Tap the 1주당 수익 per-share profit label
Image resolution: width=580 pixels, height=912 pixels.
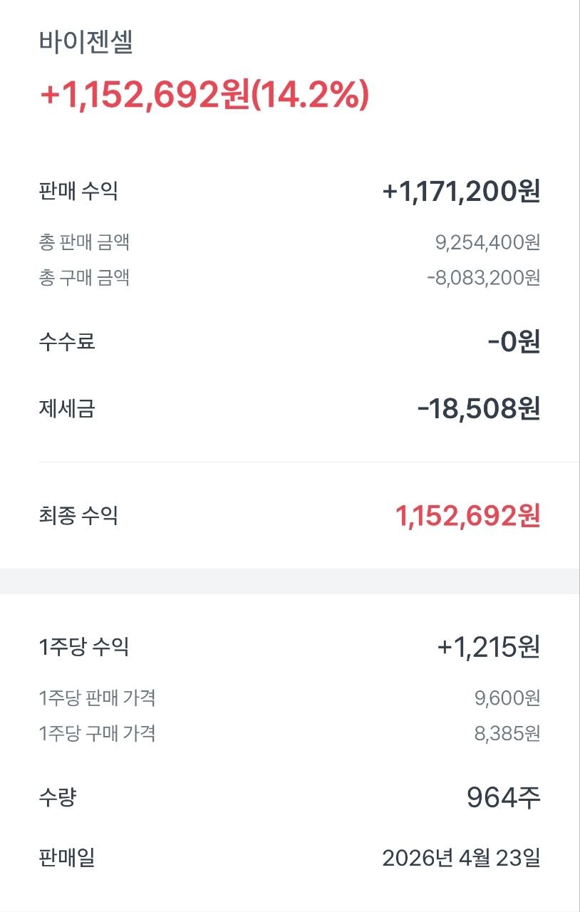point(84,647)
